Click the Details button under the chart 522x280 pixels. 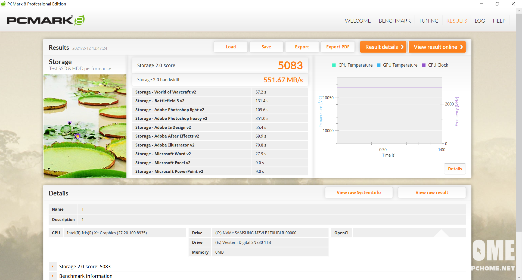455,169
